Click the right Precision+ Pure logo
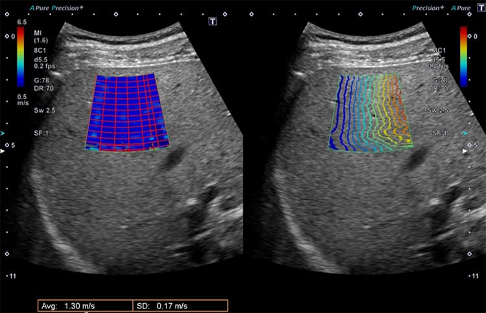The width and height of the screenshot is (486, 313). 438,8
